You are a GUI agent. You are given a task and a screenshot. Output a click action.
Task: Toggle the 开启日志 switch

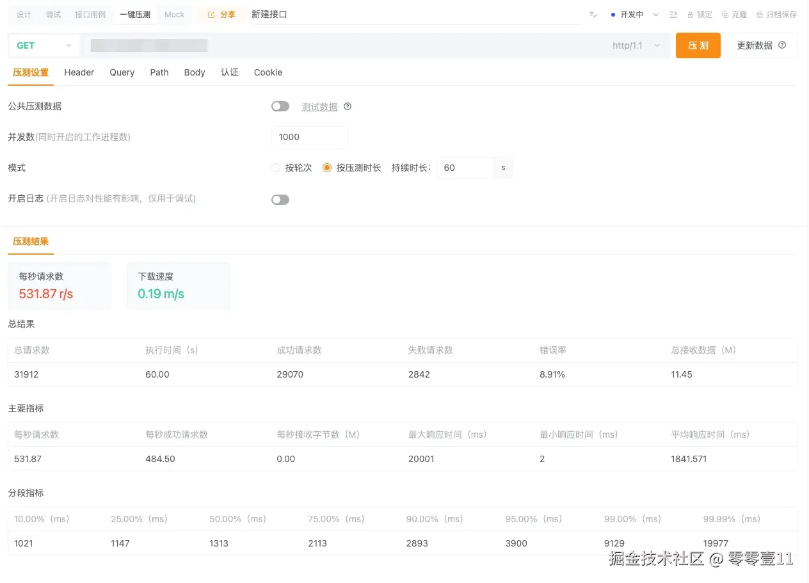pos(280,200)
